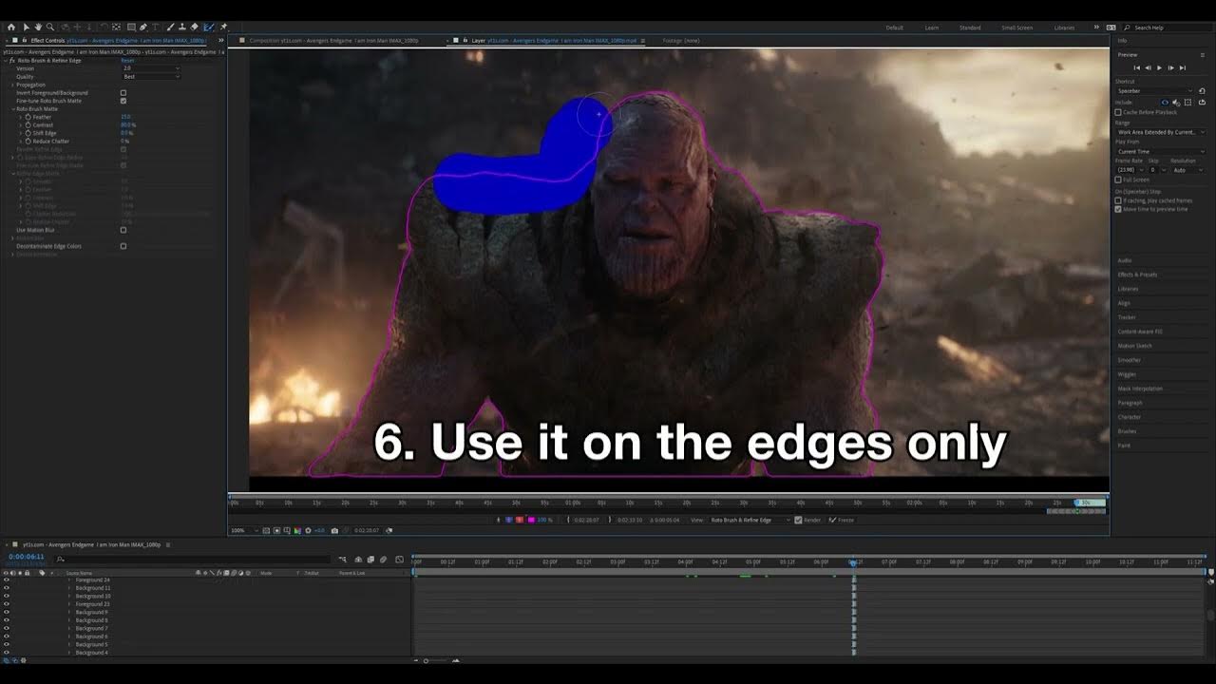
Task: Uncheck Move time to preview time
Action: click(x=1118, y=209)
